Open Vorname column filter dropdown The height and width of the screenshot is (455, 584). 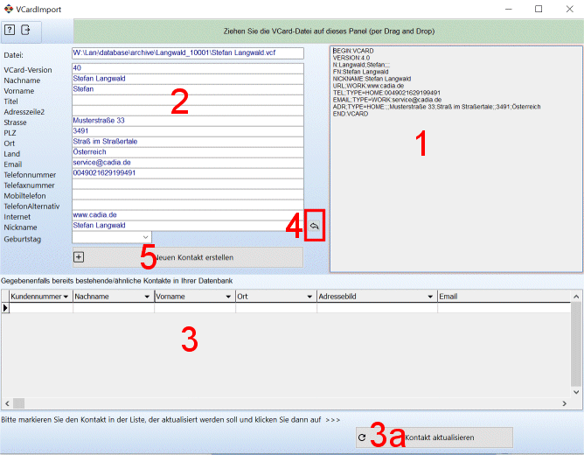click(228, 297)
